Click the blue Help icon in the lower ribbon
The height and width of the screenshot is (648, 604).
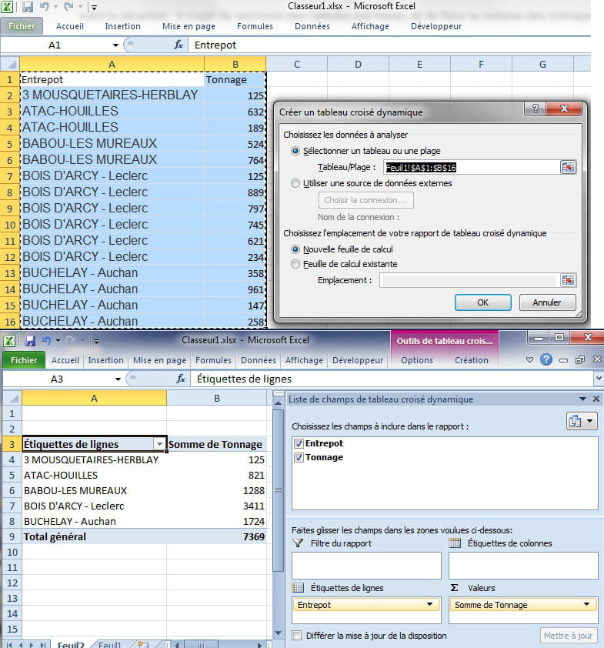tap(546, 359)
